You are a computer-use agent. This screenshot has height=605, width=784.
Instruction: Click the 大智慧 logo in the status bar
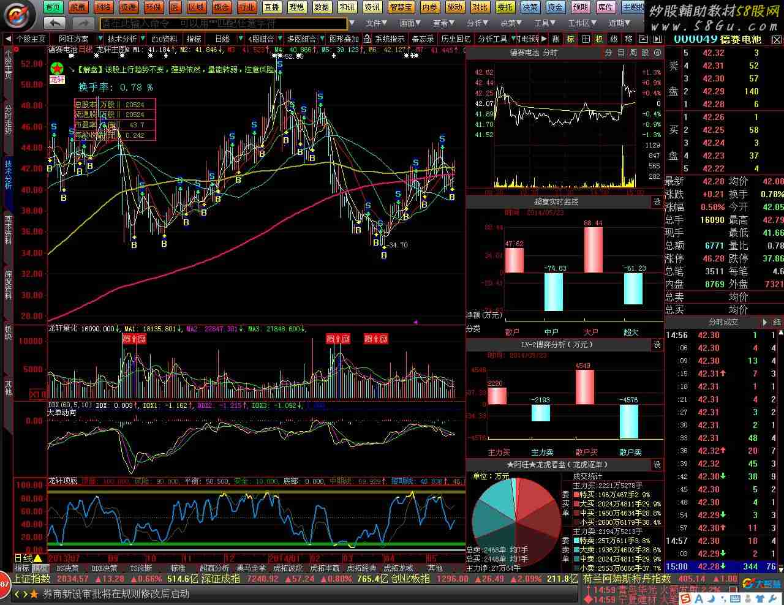pyautogui.click(x=761, y=584)
